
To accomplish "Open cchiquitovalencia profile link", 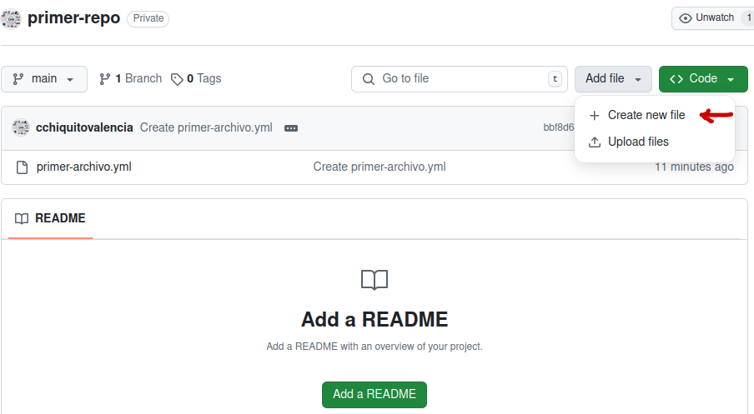I will tap(84, 127).
